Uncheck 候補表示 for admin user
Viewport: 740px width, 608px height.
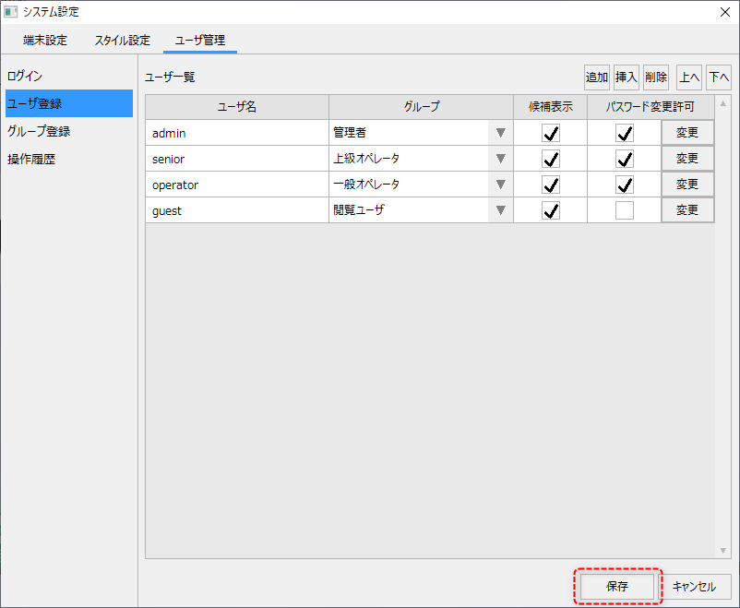click(x=551, y=133)
